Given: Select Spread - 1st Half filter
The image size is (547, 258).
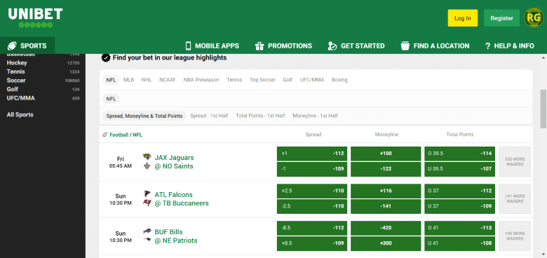Looking at the screenshot, I should point(209,116).
